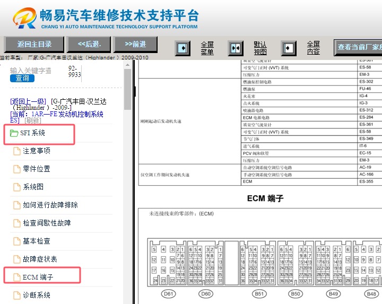382x304 pixels.
Task: Open the 1AR-FE 发动机控制系统 link
Action: tap(57, 117)
